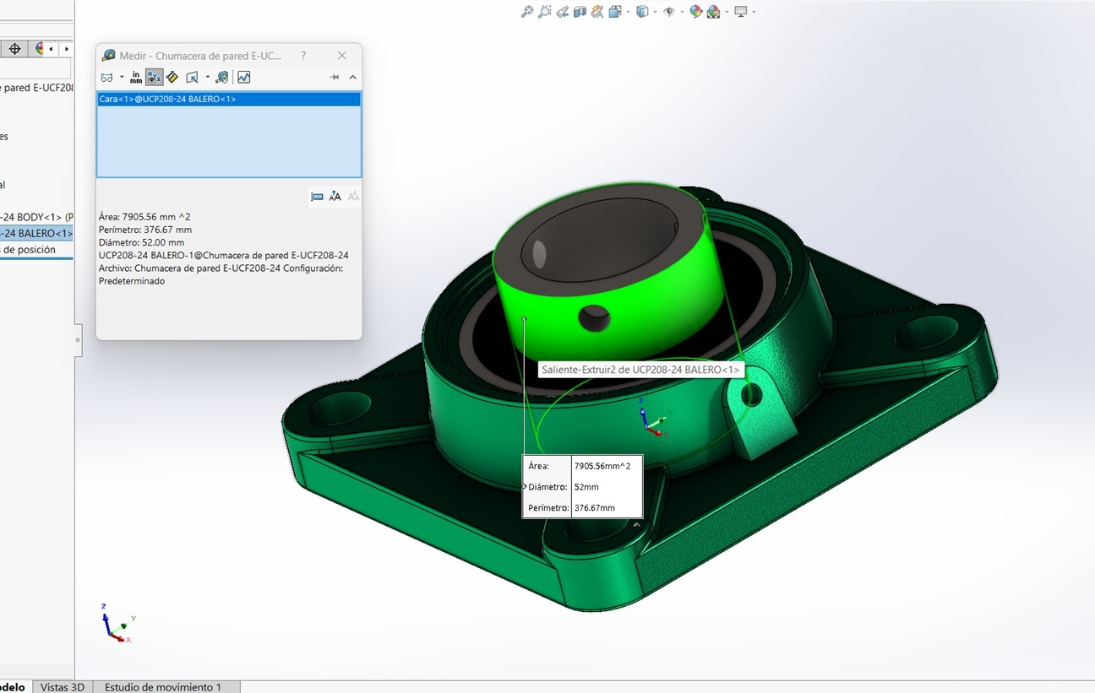Viewport: 1095px width, 693px height.
Task: Click the View Orientation cube icon
Action: coord(614,12)
